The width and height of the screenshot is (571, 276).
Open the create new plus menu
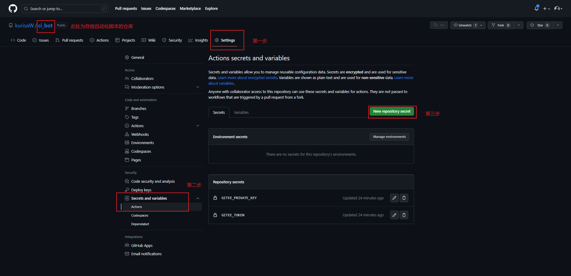[546, 9]
